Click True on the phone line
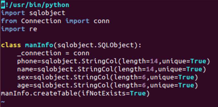This screenshot has width=218, height=107. coord(198,61)
